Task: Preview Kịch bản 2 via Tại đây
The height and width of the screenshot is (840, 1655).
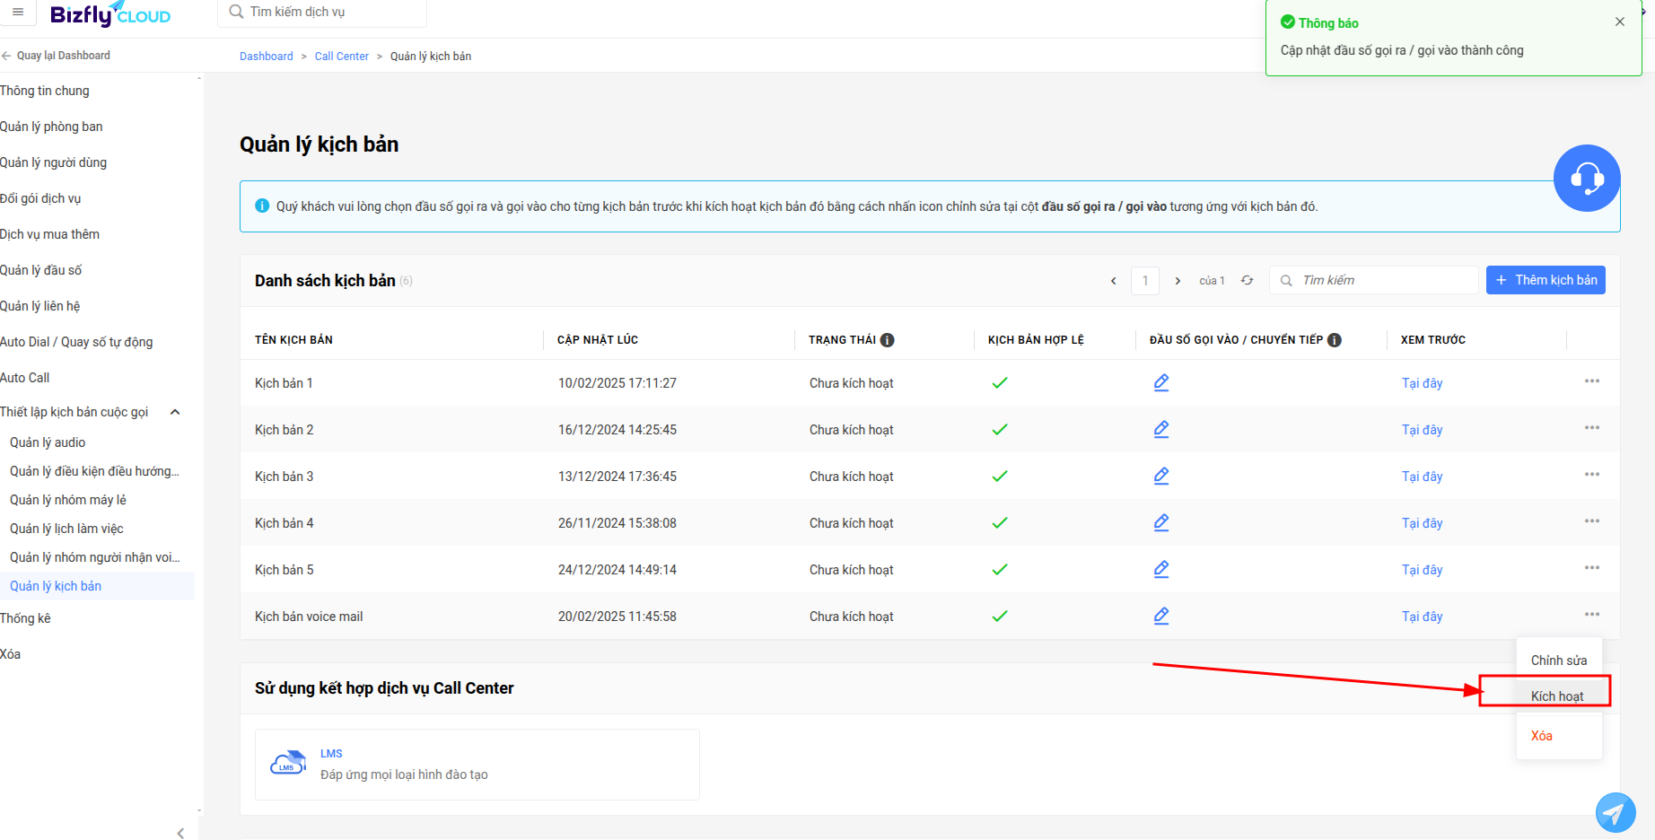Action: pos(1423,430)
